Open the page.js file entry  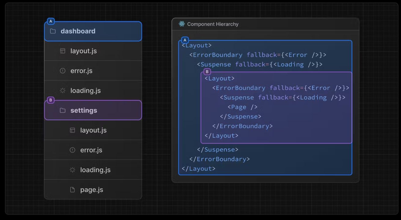pos(92,190)
